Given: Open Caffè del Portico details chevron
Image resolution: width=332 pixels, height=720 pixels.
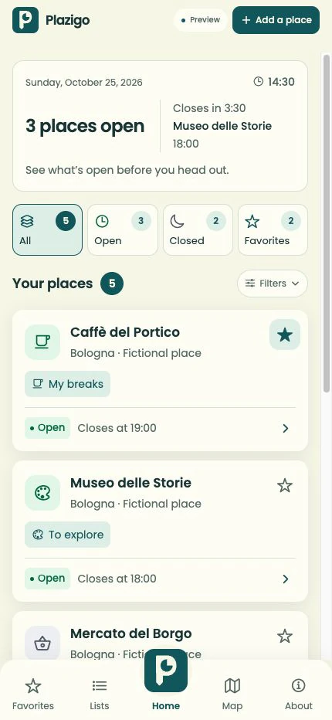Looking at the screenshot, I should tap(286, 429).
